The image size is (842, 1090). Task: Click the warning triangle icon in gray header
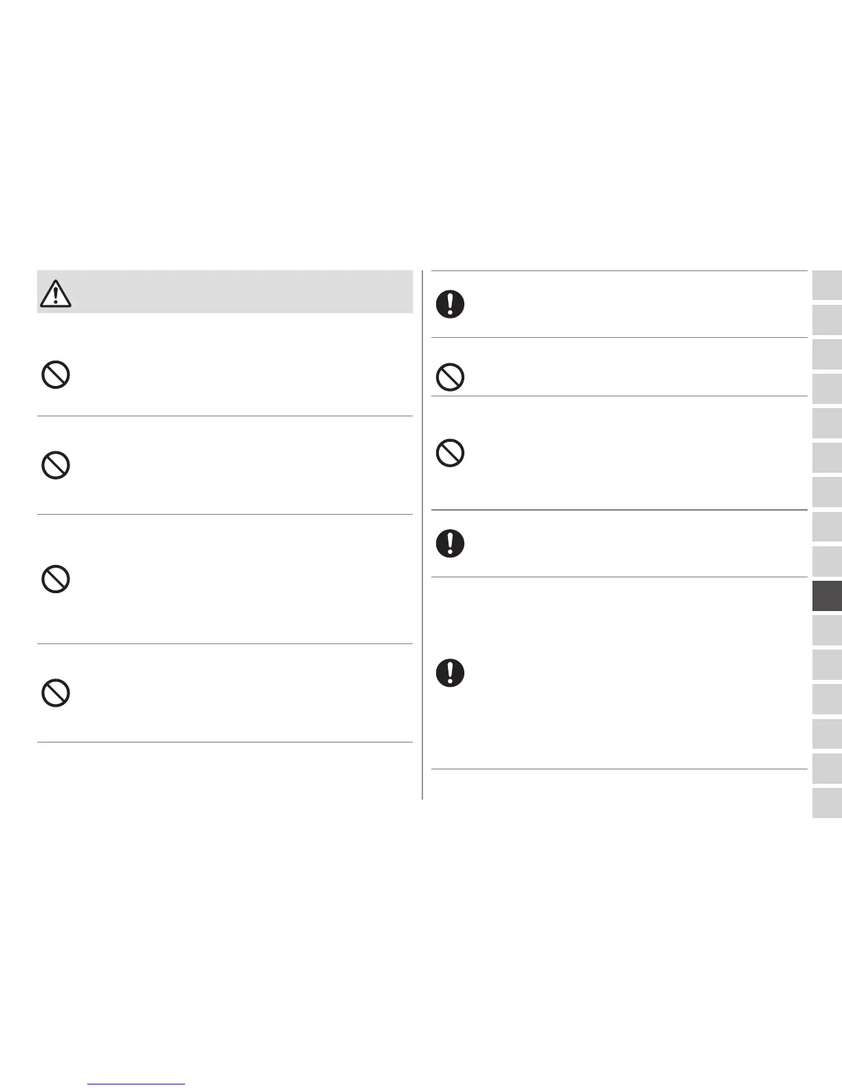coord(56,294)
